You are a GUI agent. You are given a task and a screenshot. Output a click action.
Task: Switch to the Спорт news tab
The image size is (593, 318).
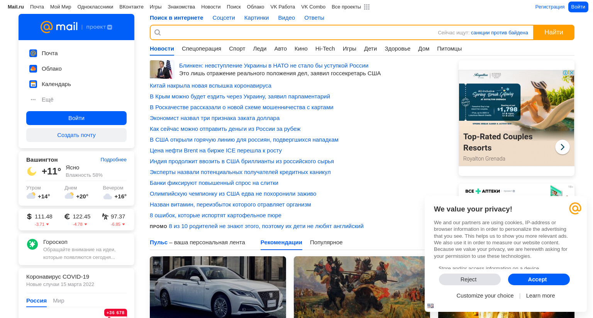(237, 49)
